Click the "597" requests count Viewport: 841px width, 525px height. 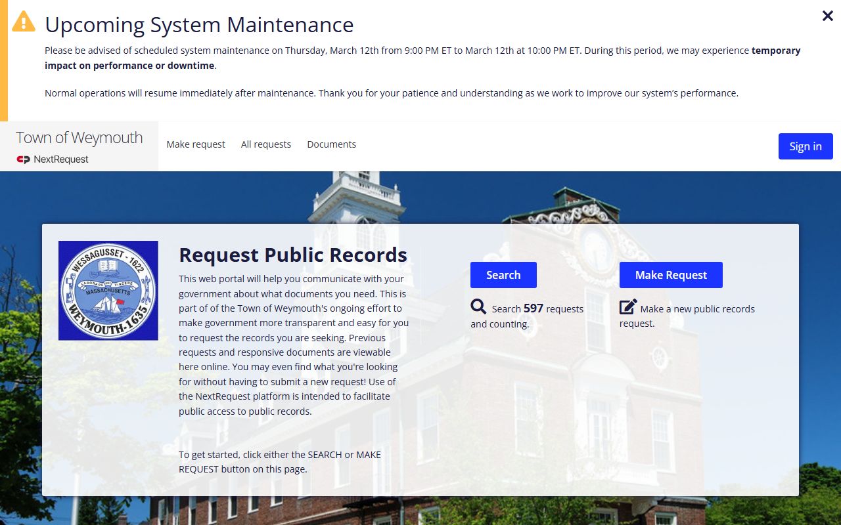(x=534, y=308)
